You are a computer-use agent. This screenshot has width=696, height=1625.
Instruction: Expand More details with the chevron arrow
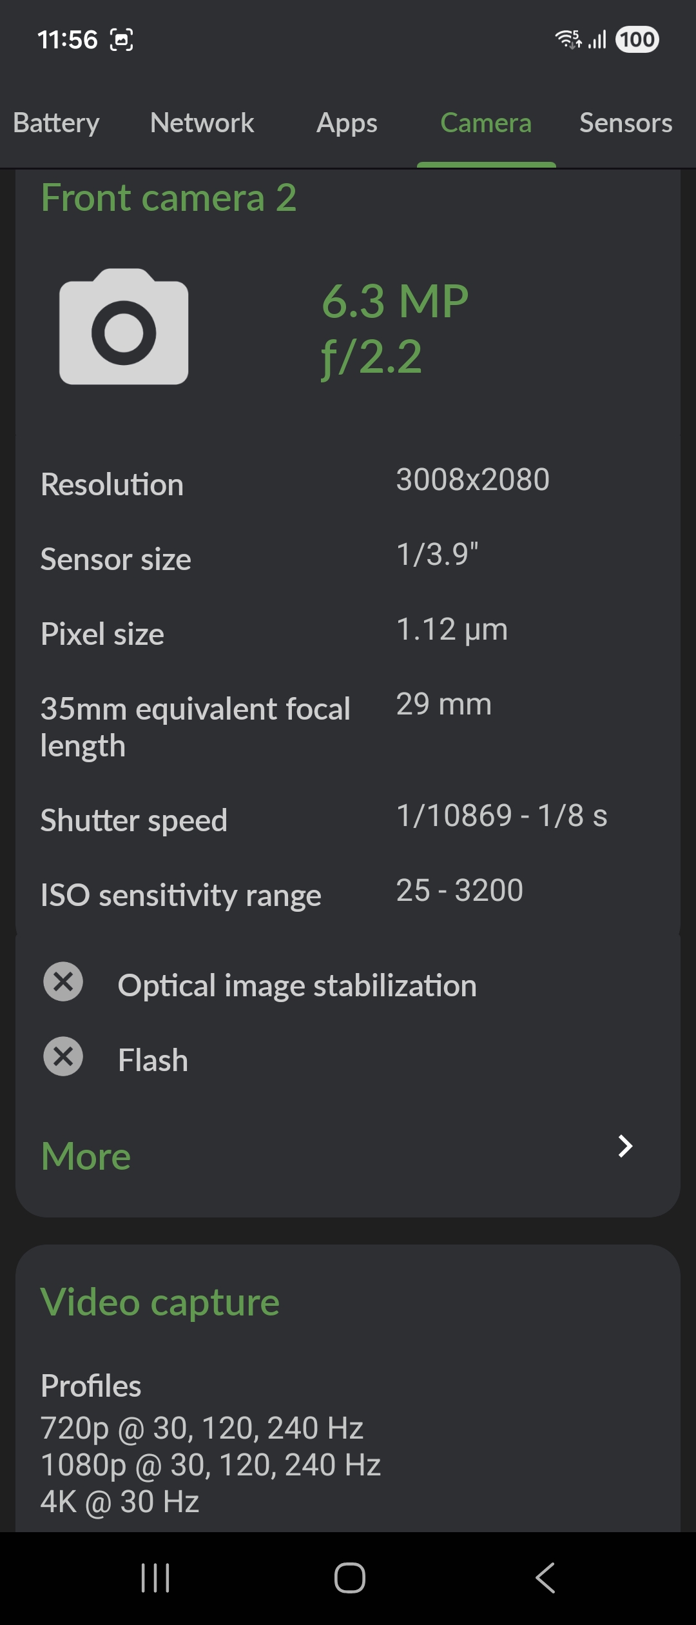[x=624, y=1146]
